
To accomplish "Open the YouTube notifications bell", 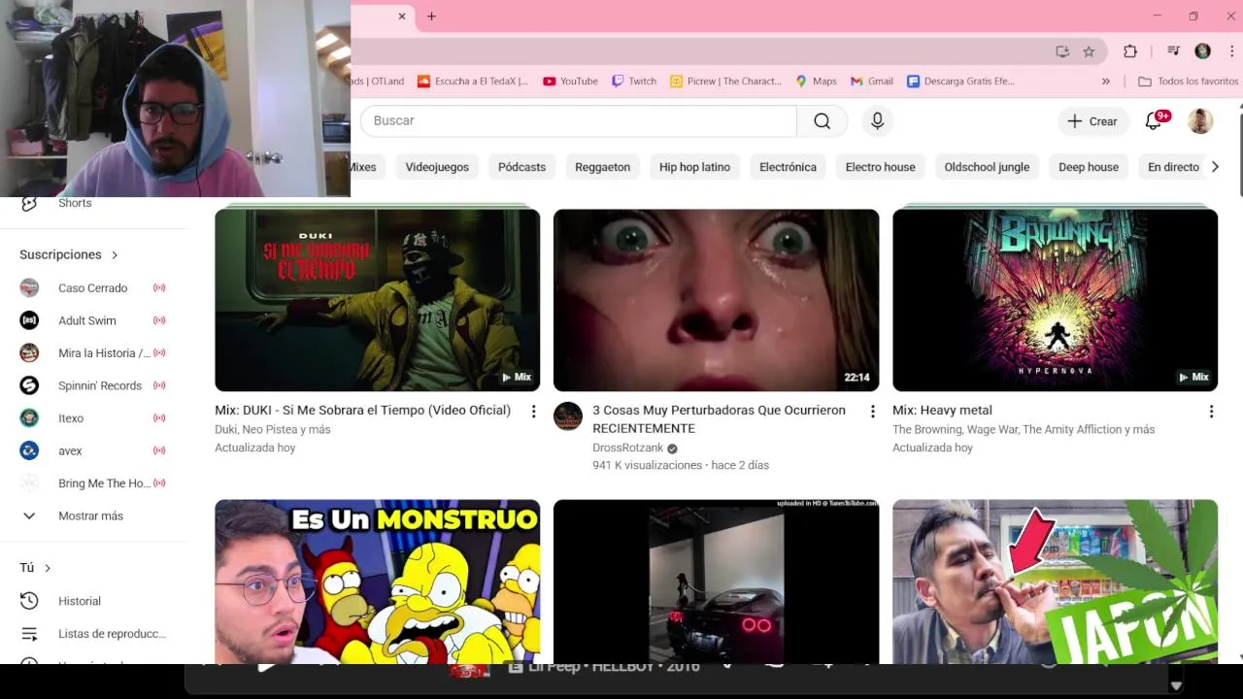I will click(1154, 121).
